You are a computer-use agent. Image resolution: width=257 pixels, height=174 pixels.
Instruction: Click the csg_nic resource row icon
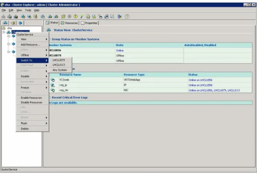tap(53, 90)
